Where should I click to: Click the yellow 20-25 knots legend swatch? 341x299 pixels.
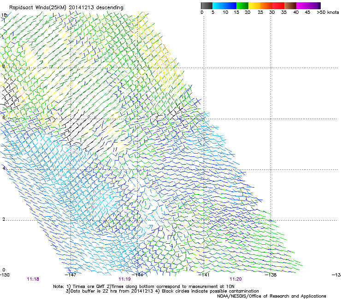tap(254, 6)
